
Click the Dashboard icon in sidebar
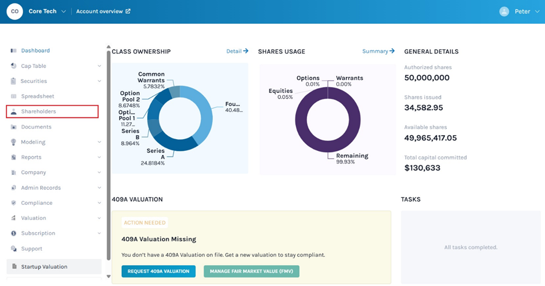pos(13,51)
